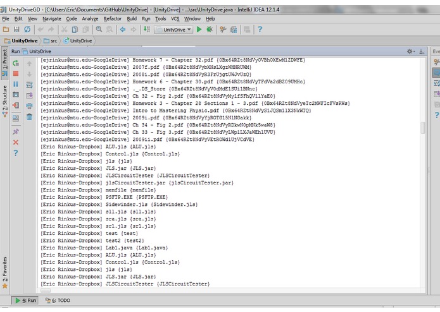Rerun UnityDrive in the Run panel

[x=16, y=63]
